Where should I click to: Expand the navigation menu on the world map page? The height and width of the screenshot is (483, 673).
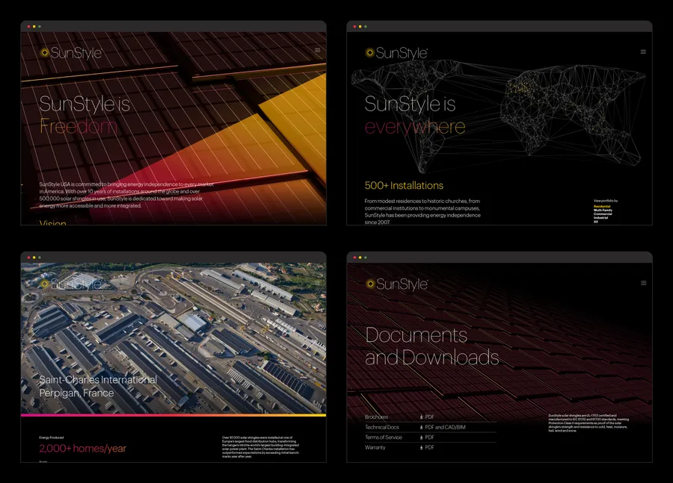642,52
